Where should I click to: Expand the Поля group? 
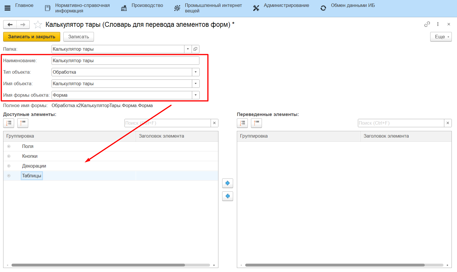[x=9, y=147]
